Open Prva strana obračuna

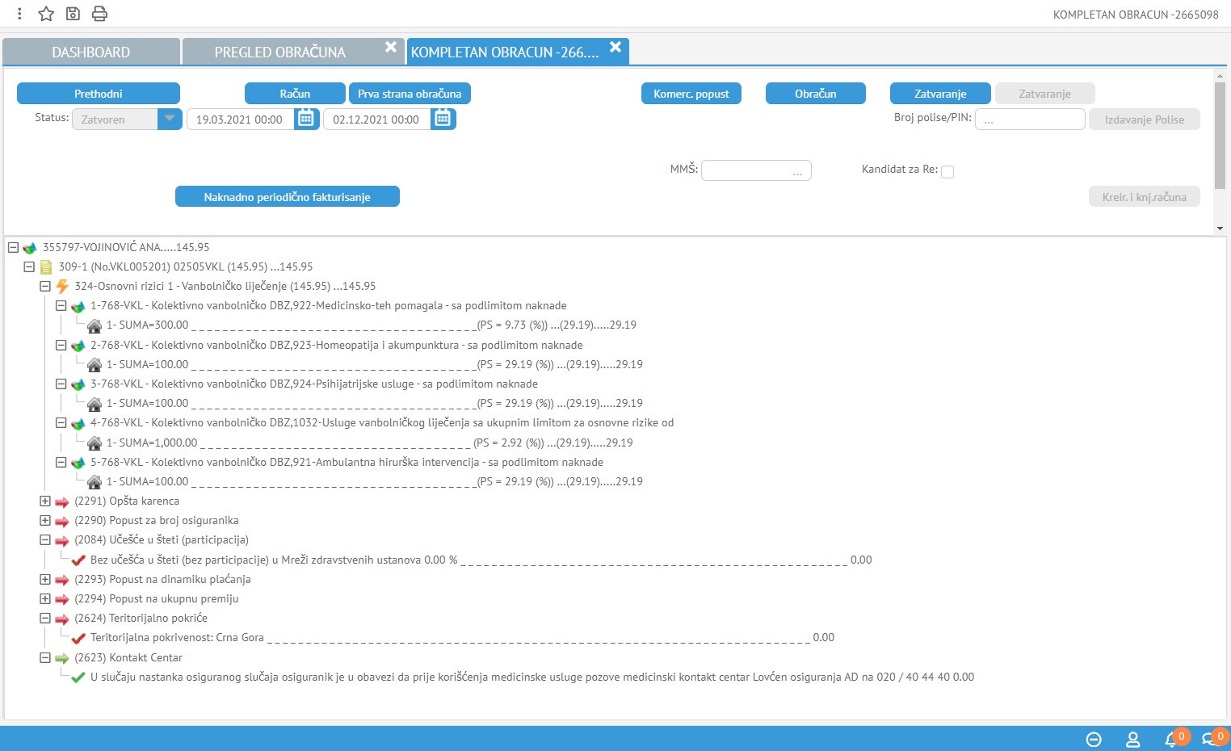pos(410,94)
